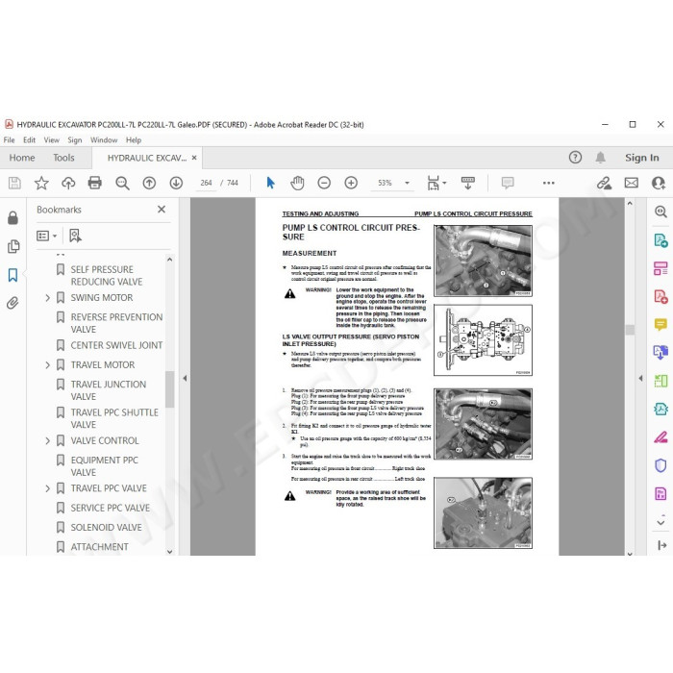Viewport: 673px width, 673px height.
Task: Collapse the right tools pane arrow
Action: [640, 378]
